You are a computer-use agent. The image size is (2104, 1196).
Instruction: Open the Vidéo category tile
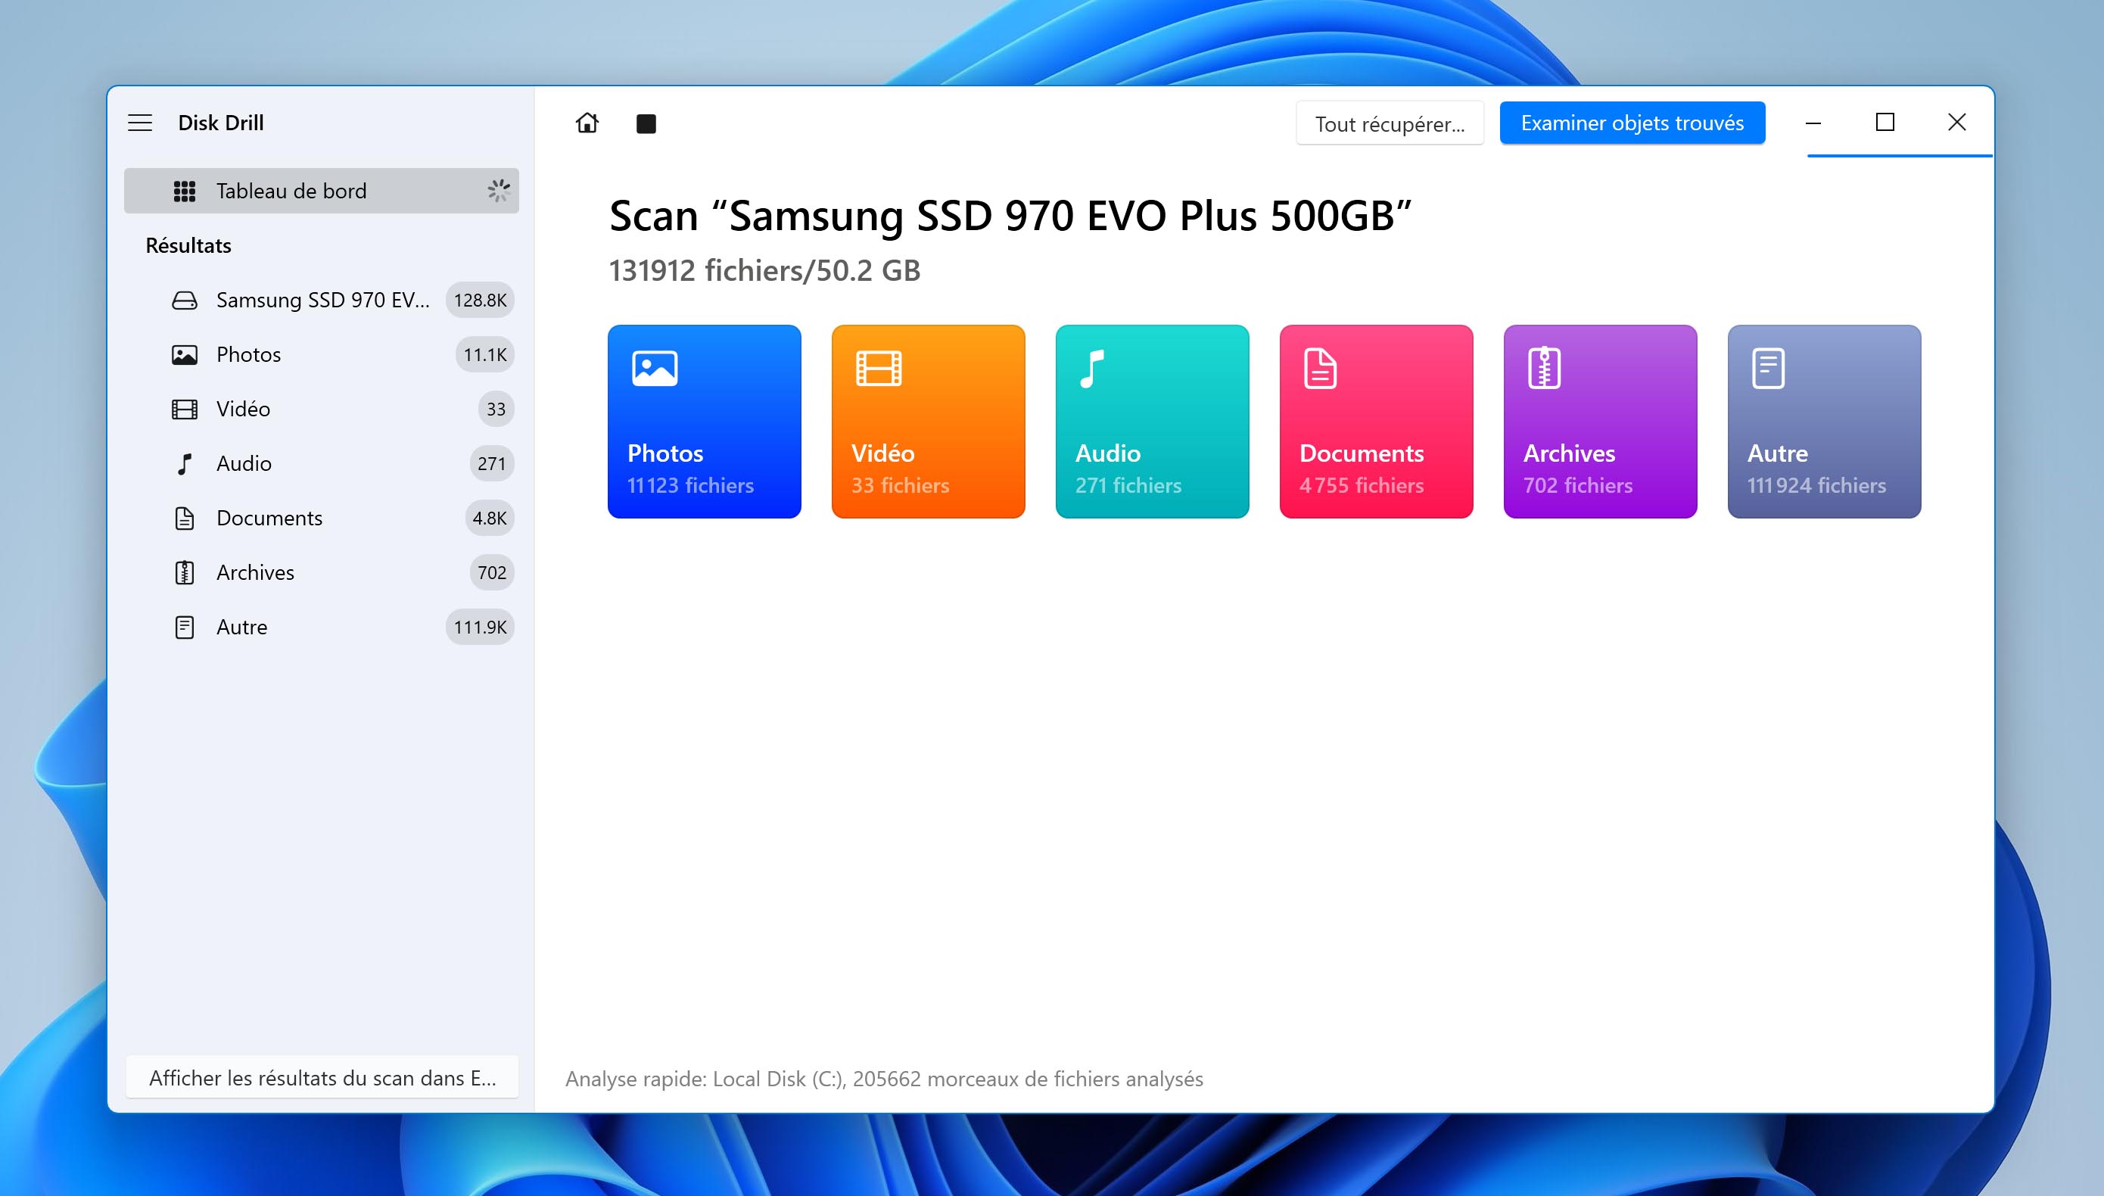(x=928, y=422)
